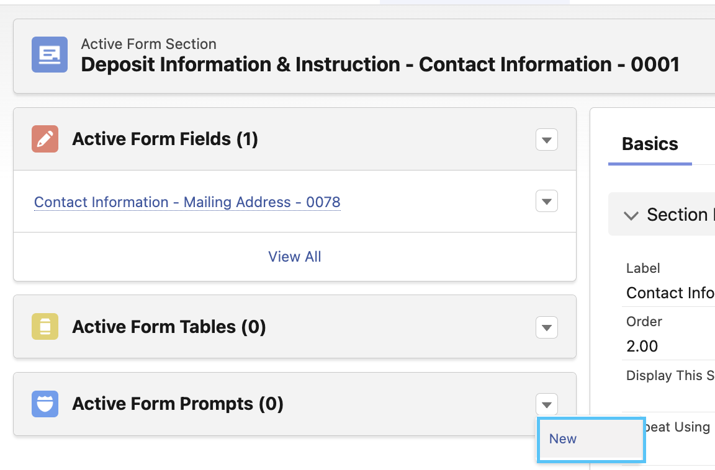Click the Active Form Fields (1) header
The width and height of the screenshot is (715, 470).
pos(165,139)
